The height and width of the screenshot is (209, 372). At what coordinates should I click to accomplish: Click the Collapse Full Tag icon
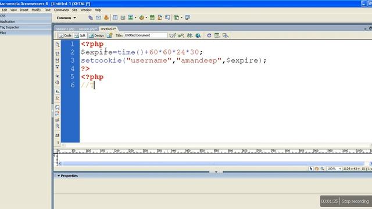click(58, 54)
